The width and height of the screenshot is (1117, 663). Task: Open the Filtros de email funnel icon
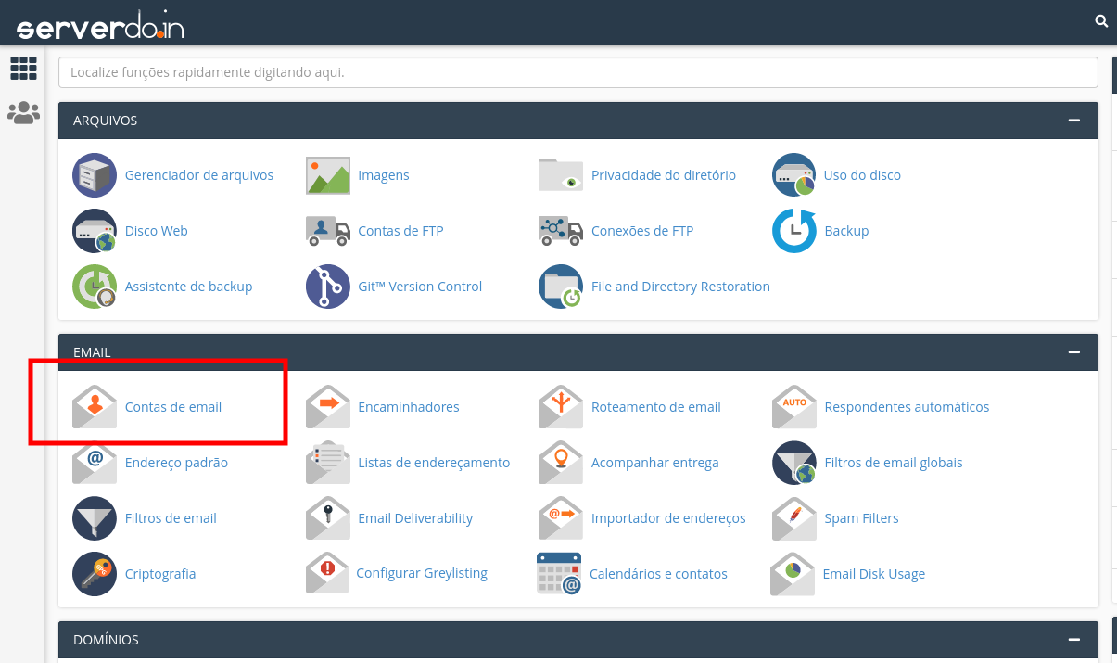coord(95,518)
